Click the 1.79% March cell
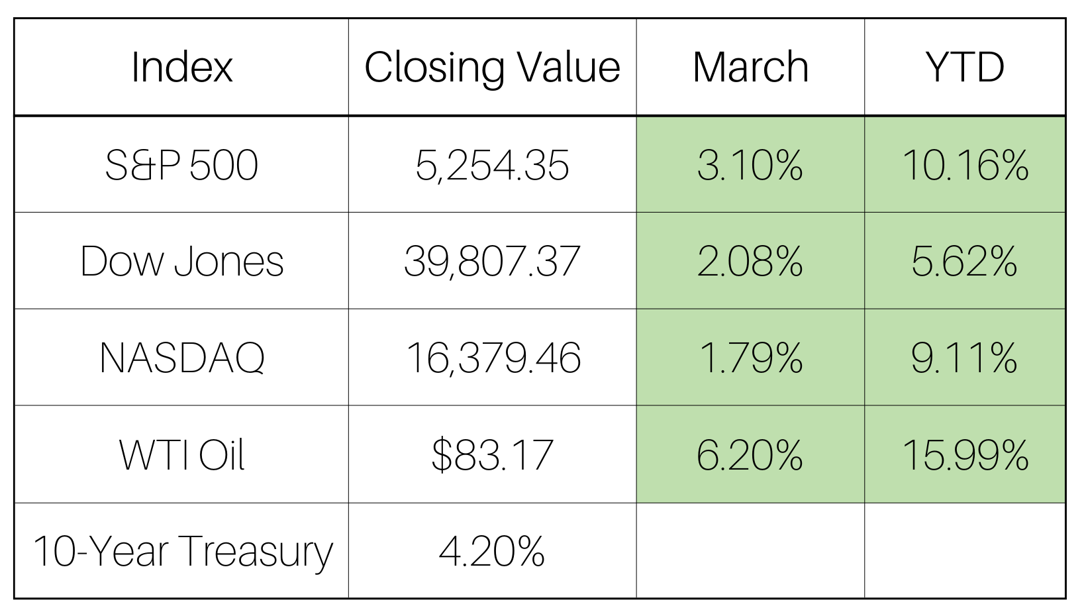This screenshot has width=1086, height=612. [750, 358]
